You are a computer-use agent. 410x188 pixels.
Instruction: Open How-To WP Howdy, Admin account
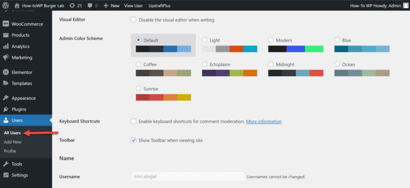[x=375, y=6]
